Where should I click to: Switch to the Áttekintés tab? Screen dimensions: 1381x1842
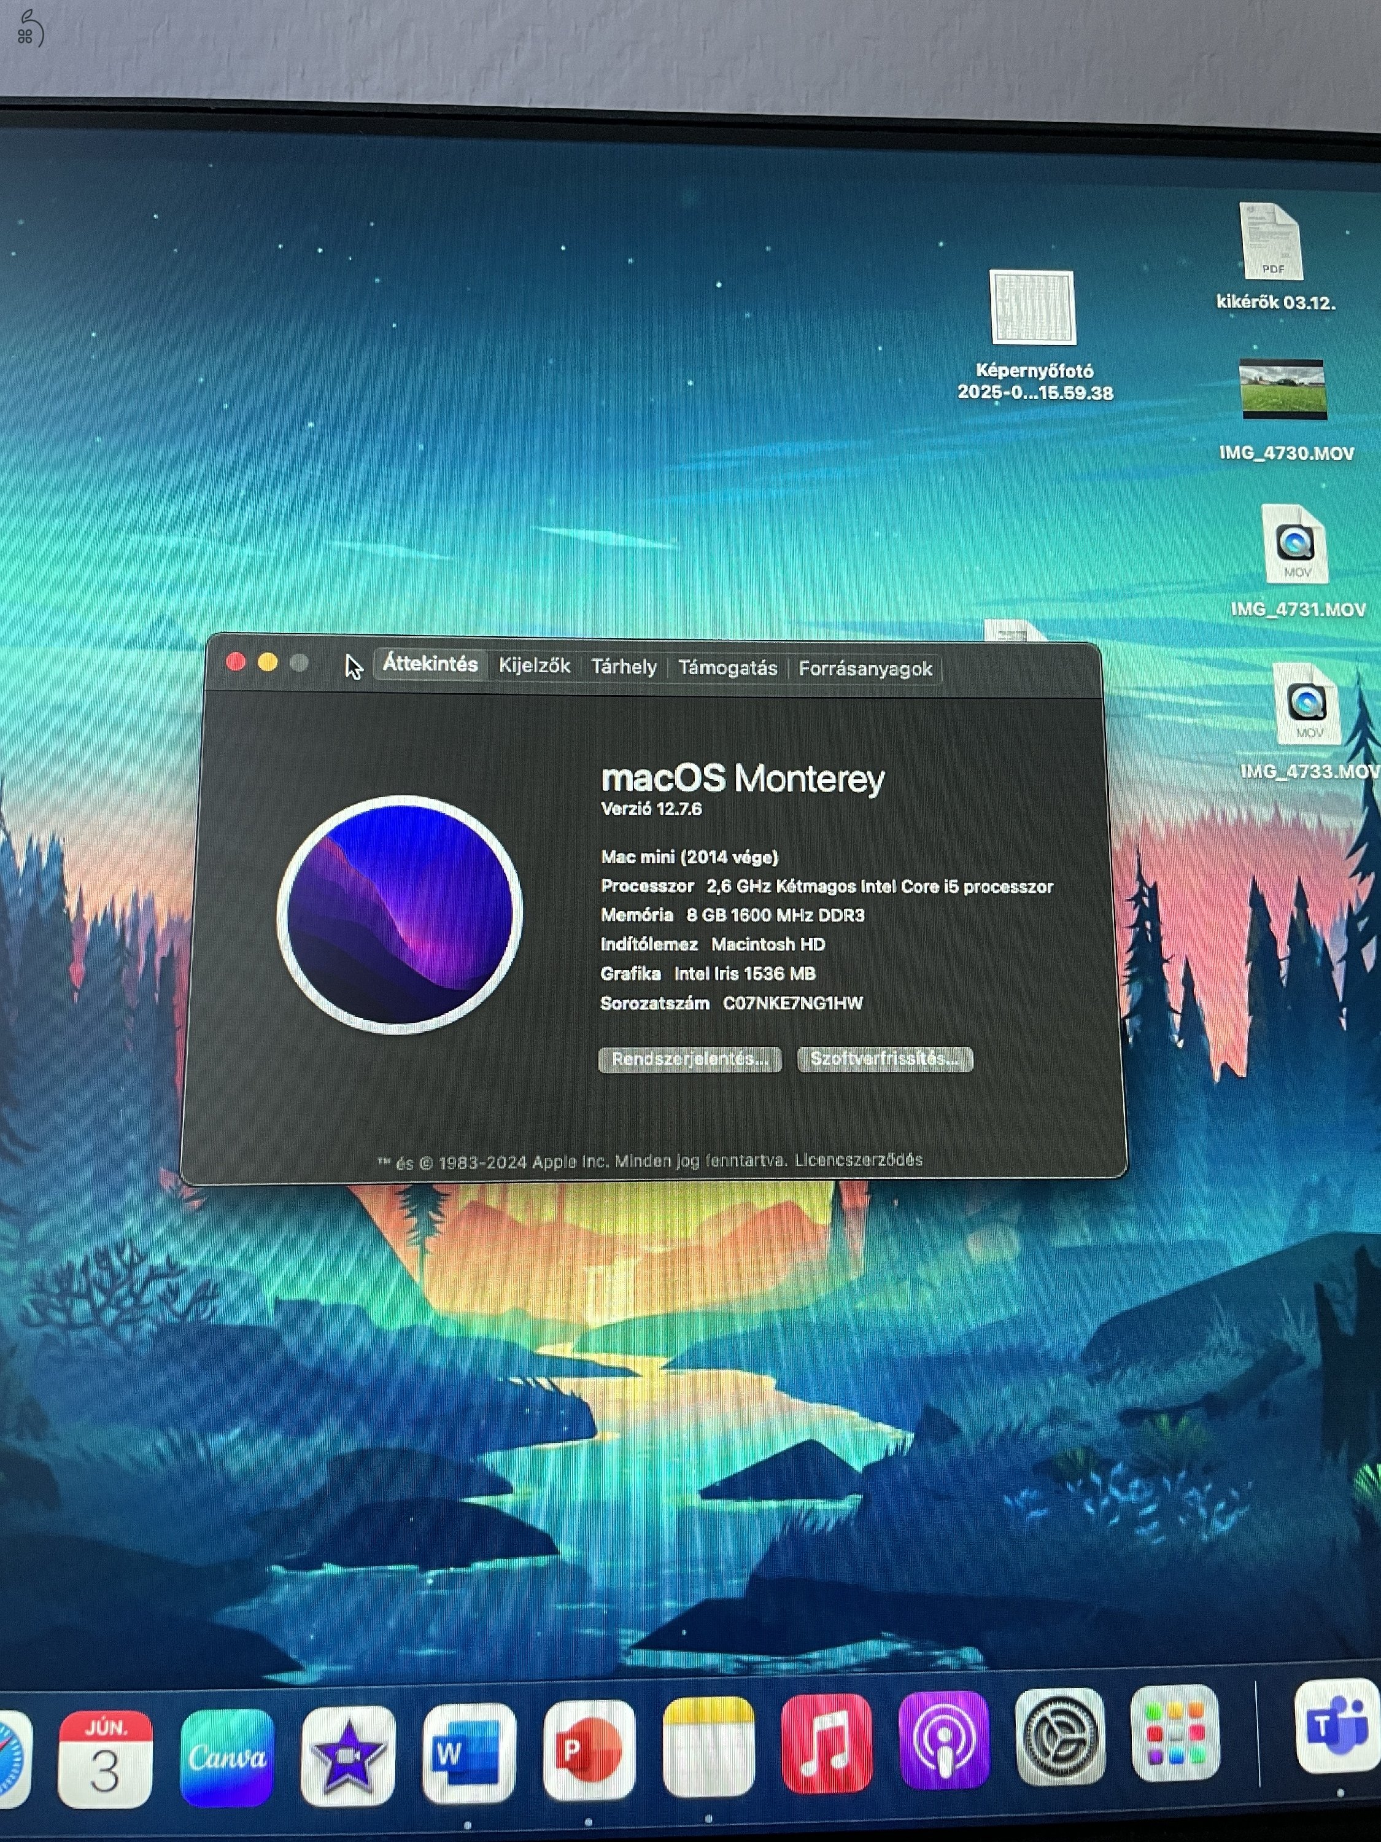pos(430,664)
